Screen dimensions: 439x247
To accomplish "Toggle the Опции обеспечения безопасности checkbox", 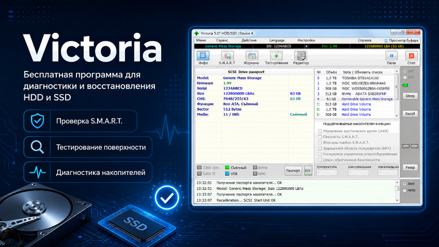I will click(320, 160).
